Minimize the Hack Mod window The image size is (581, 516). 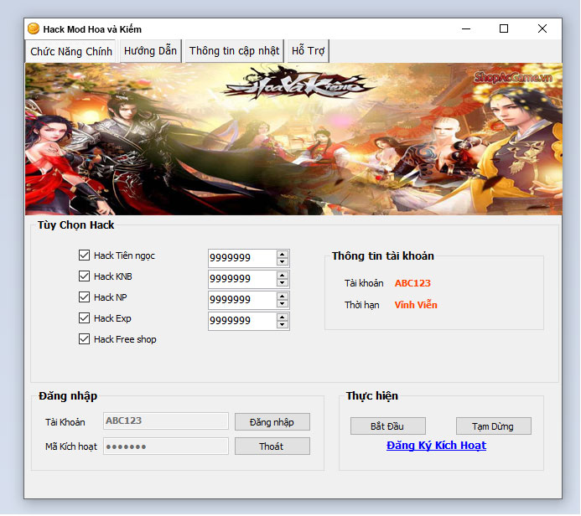click(x=466, y=28)
